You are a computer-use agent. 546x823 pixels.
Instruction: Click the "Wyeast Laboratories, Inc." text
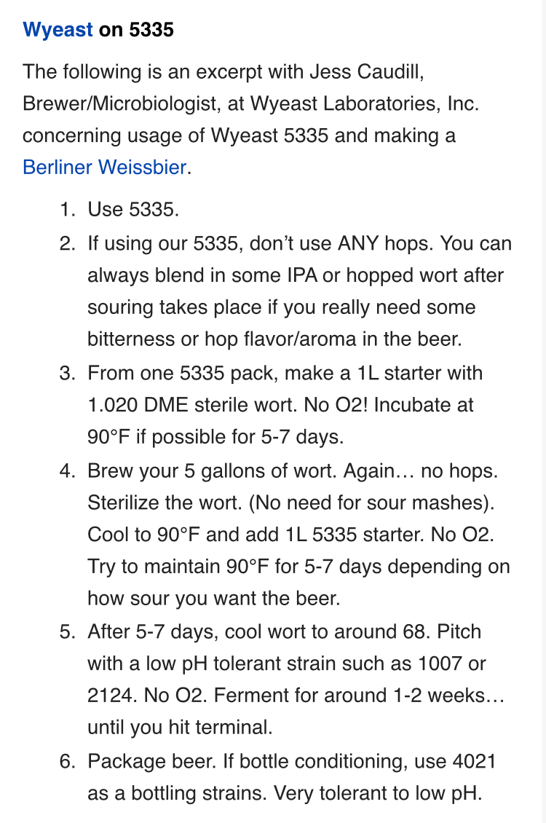tap(364, 103)
